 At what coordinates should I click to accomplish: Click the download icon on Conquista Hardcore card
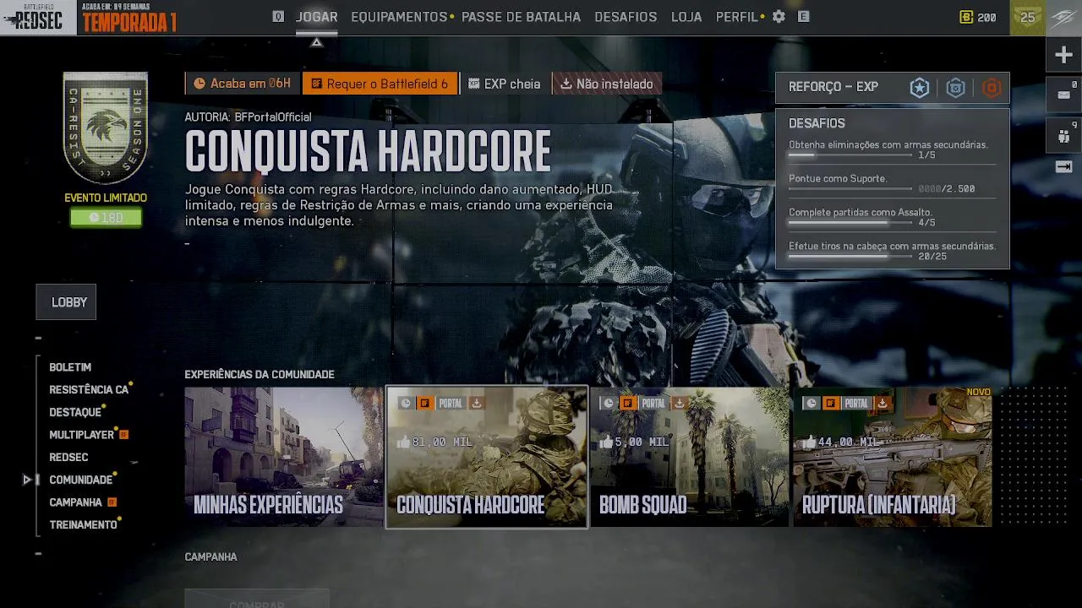477,404
